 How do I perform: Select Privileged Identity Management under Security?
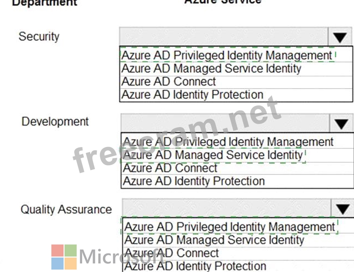226,56
